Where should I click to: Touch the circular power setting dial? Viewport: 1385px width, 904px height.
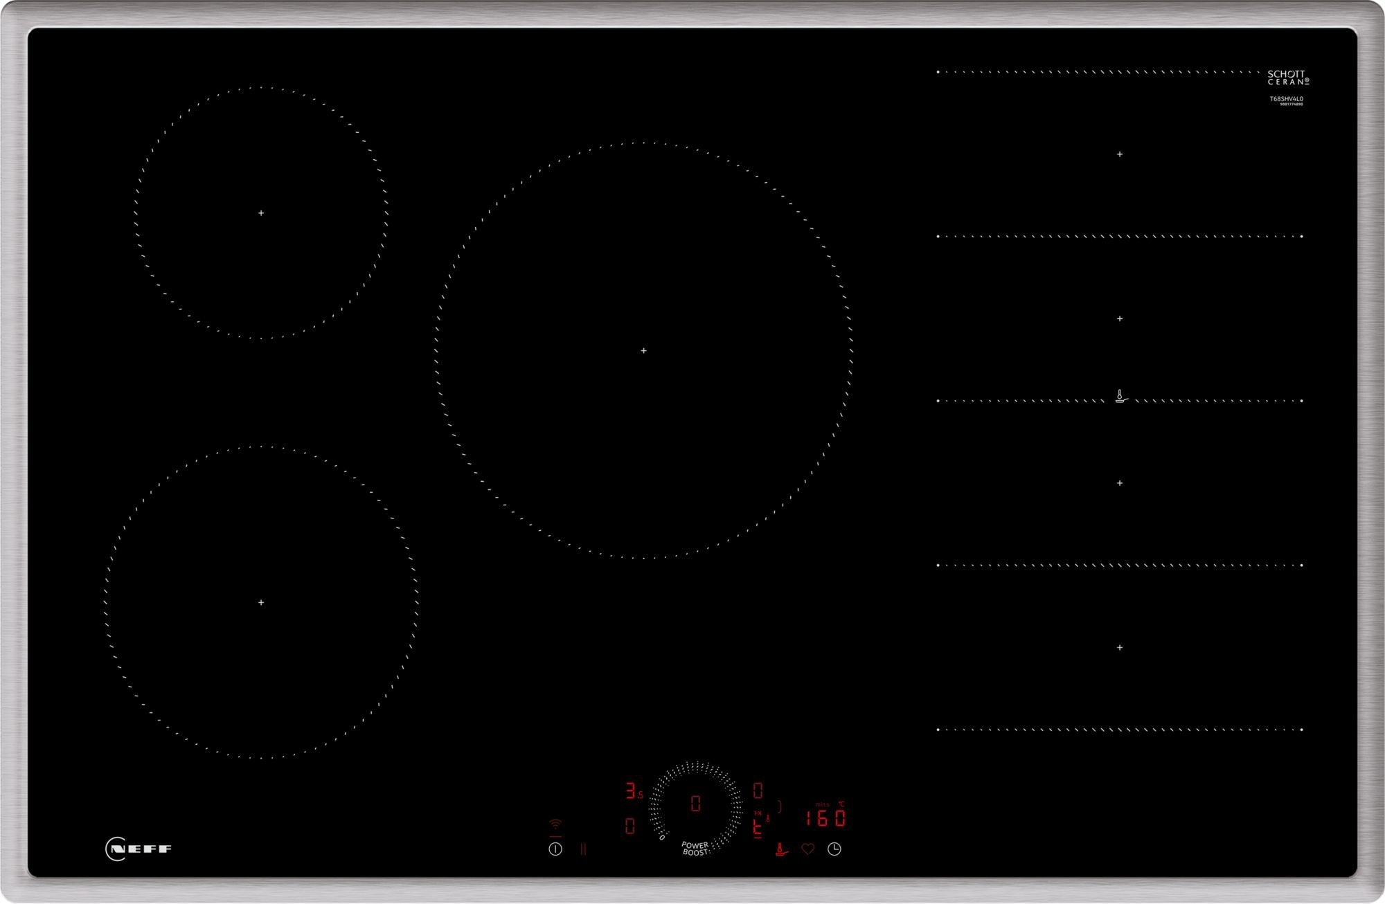[x=696, y=801]
